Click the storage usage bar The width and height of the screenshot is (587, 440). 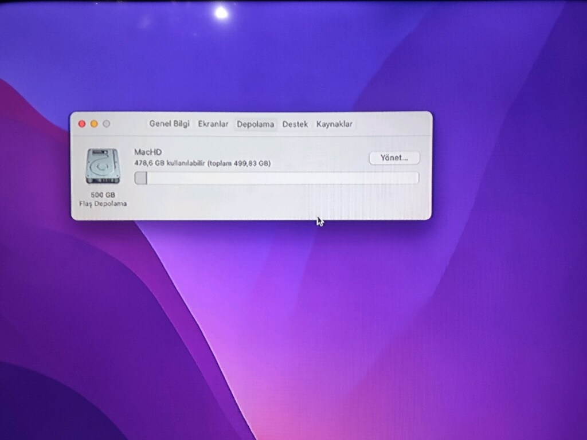click(x=277, y=178)
